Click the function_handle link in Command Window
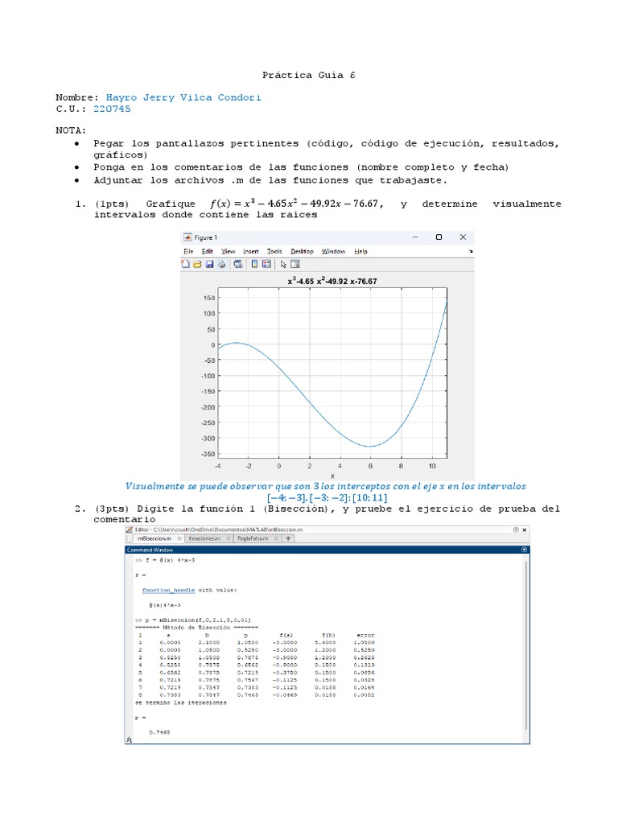 168,590
